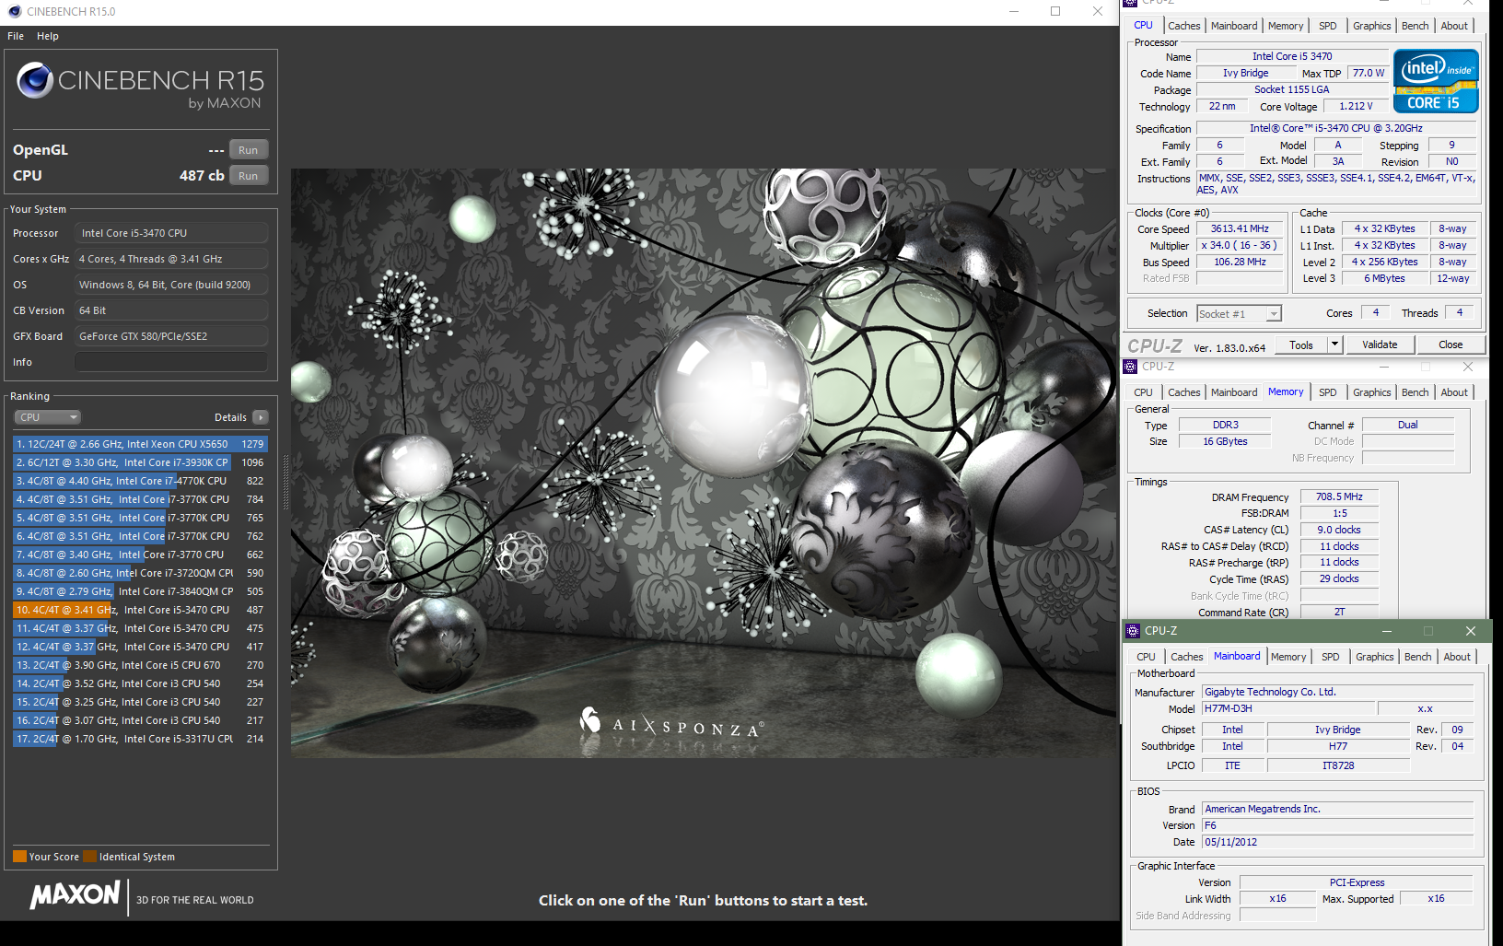Viewport: 1503px width, 946px height.
Task: Open the File menu in Cinebench
Action: tap(16, 36)
